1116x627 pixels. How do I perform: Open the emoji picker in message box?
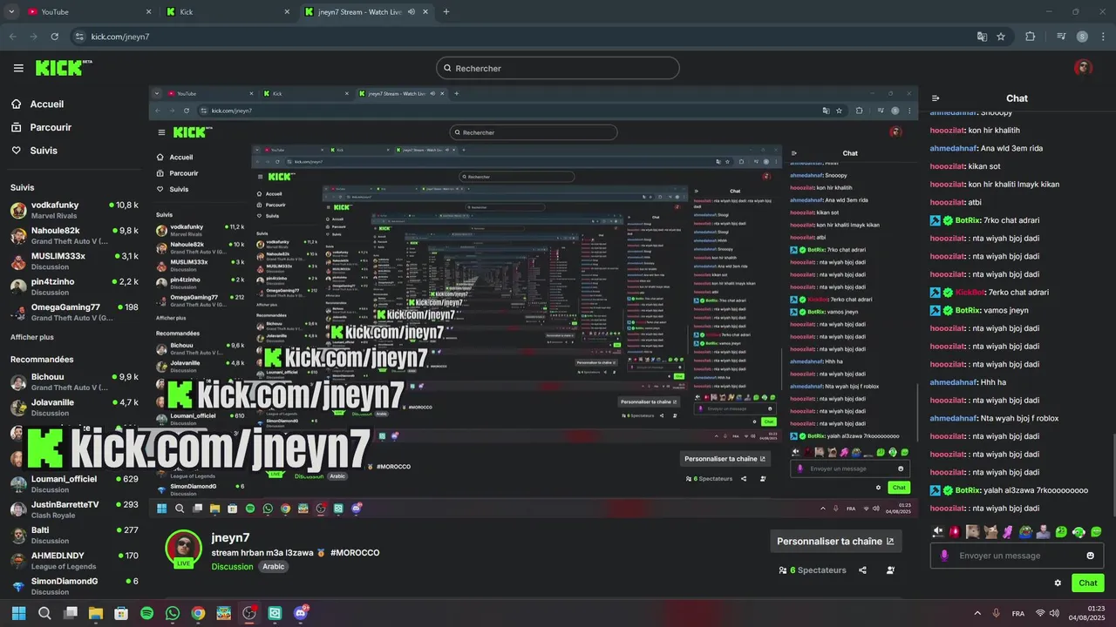pos(1090,556)
